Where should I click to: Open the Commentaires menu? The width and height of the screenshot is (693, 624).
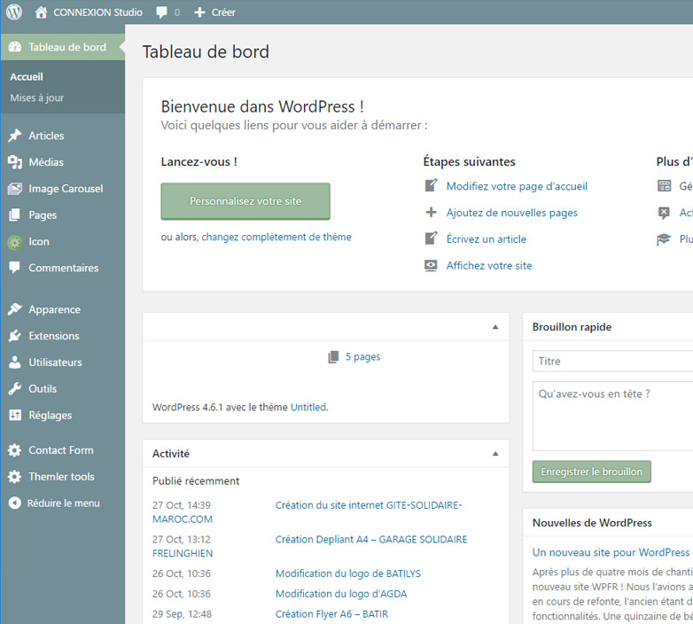62,268
